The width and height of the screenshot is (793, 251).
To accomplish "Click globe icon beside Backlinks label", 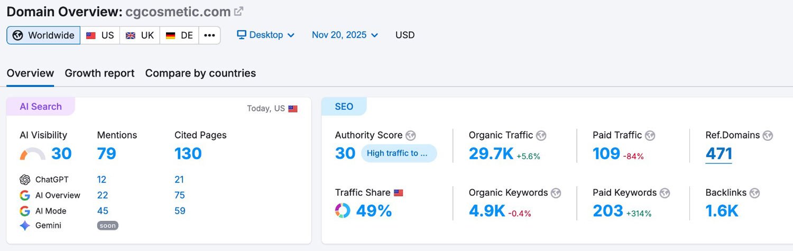I will (x=754, y=193).
